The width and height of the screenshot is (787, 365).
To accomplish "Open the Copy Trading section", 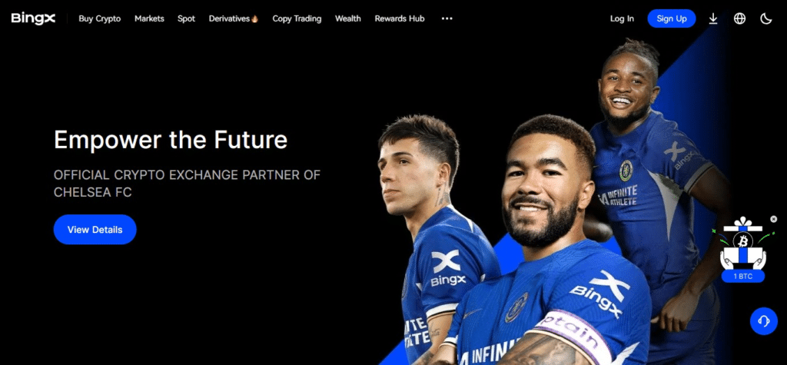I will (x=297, y=18).
